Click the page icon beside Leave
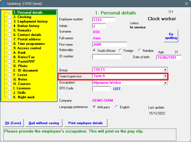This screenshot has height=142, width=191. pyautogui.click(x=10, y=75)
